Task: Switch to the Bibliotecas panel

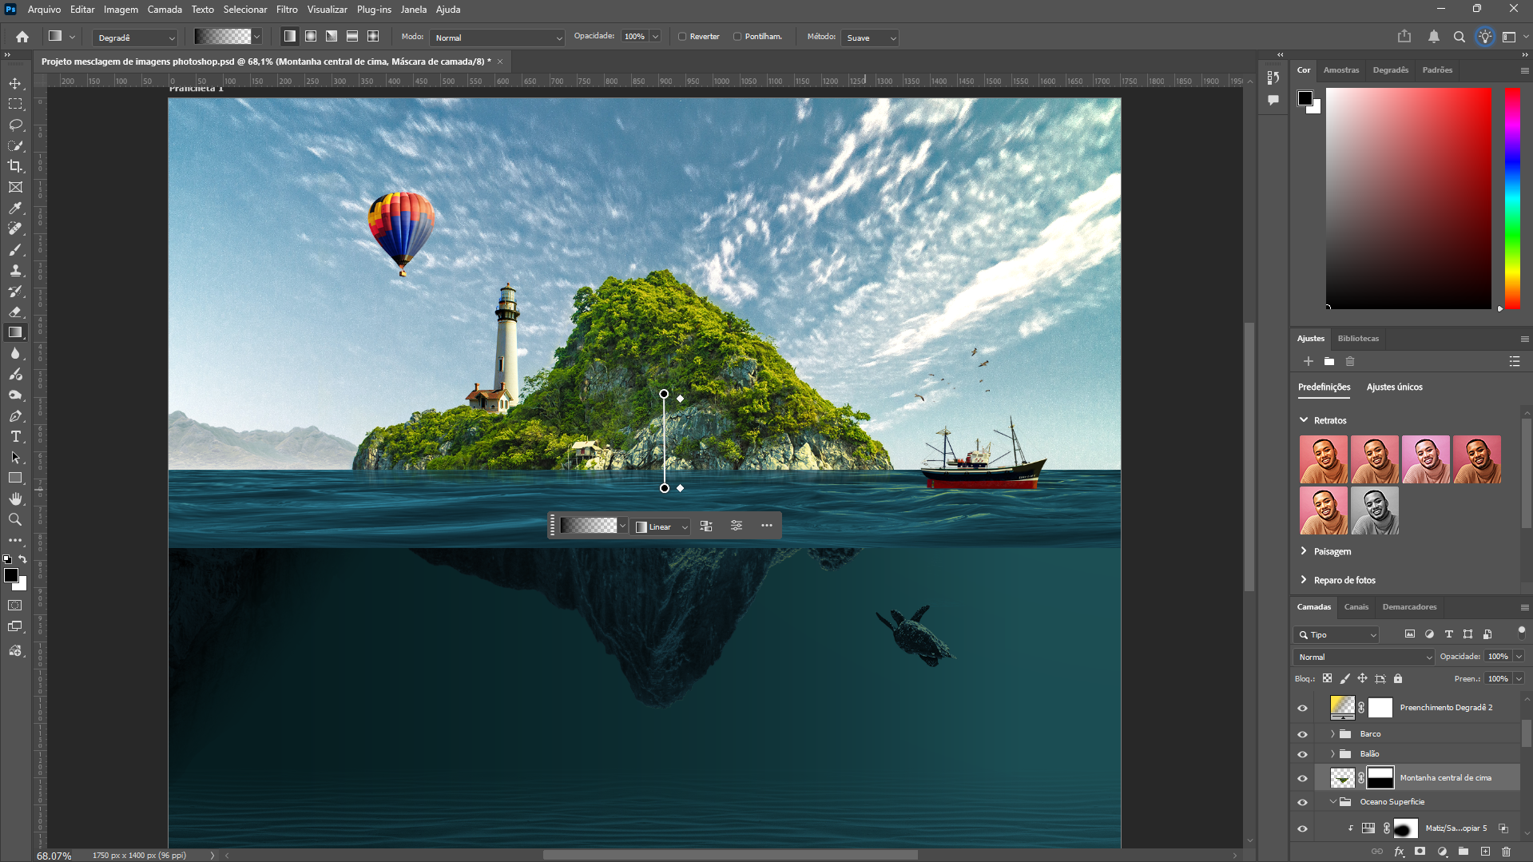Action: coord(1358,339)
